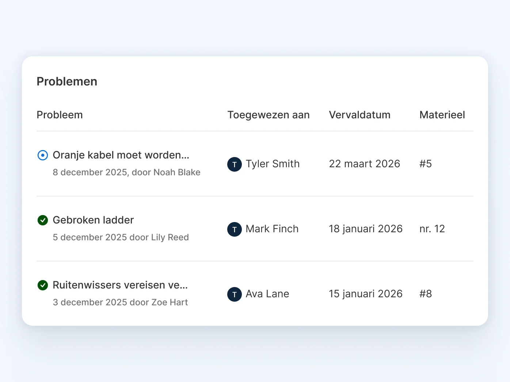Sort by the 'Materieel' column header

(442, 115)
